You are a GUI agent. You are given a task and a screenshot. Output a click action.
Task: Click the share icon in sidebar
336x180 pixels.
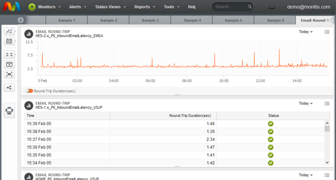click(9, 87)
